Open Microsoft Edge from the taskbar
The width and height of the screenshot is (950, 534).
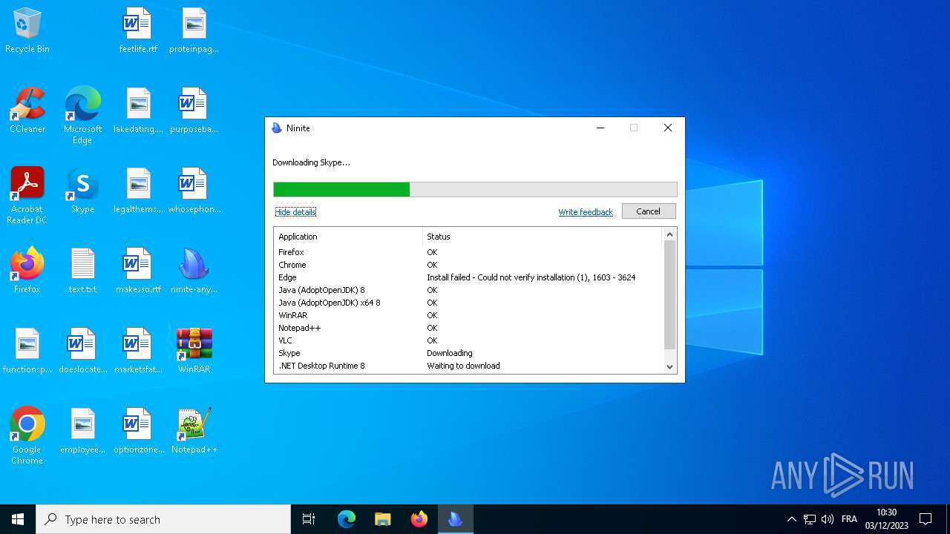tap(347, 519)
